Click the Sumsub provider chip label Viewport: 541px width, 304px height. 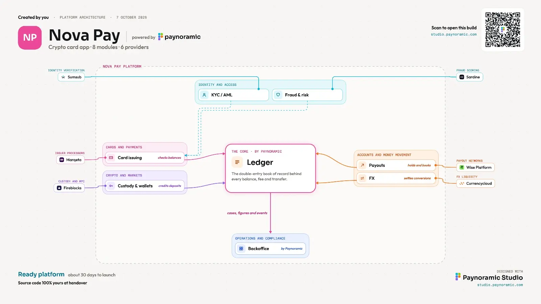[74, 77]
